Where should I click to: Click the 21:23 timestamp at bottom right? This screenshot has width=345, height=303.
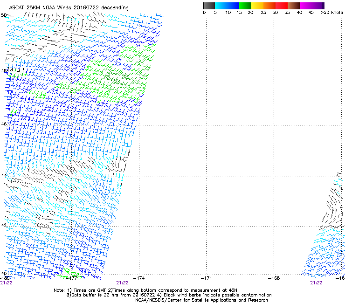coord(316,283)
